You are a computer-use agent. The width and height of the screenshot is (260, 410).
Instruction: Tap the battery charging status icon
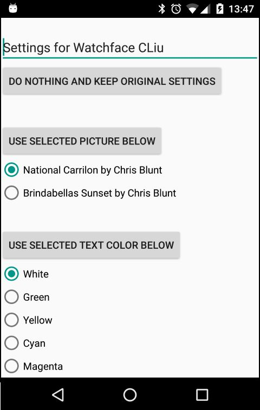[x=220, y=9]
